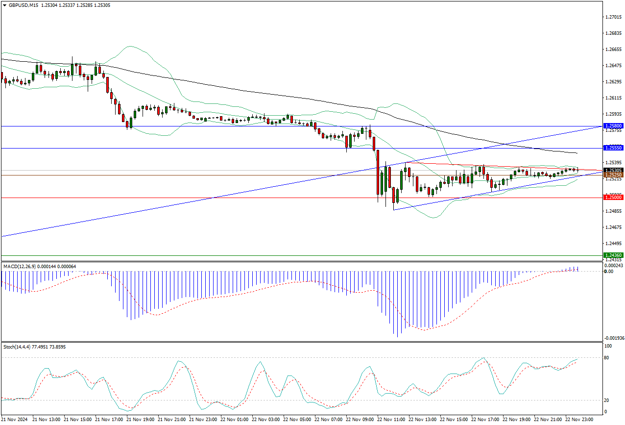Click the Stochastic 20 level label

pos(606,400)
